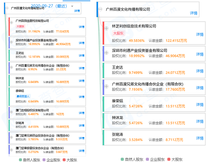Expand 广州百田信息科技有限公司 node

[11, 22]
